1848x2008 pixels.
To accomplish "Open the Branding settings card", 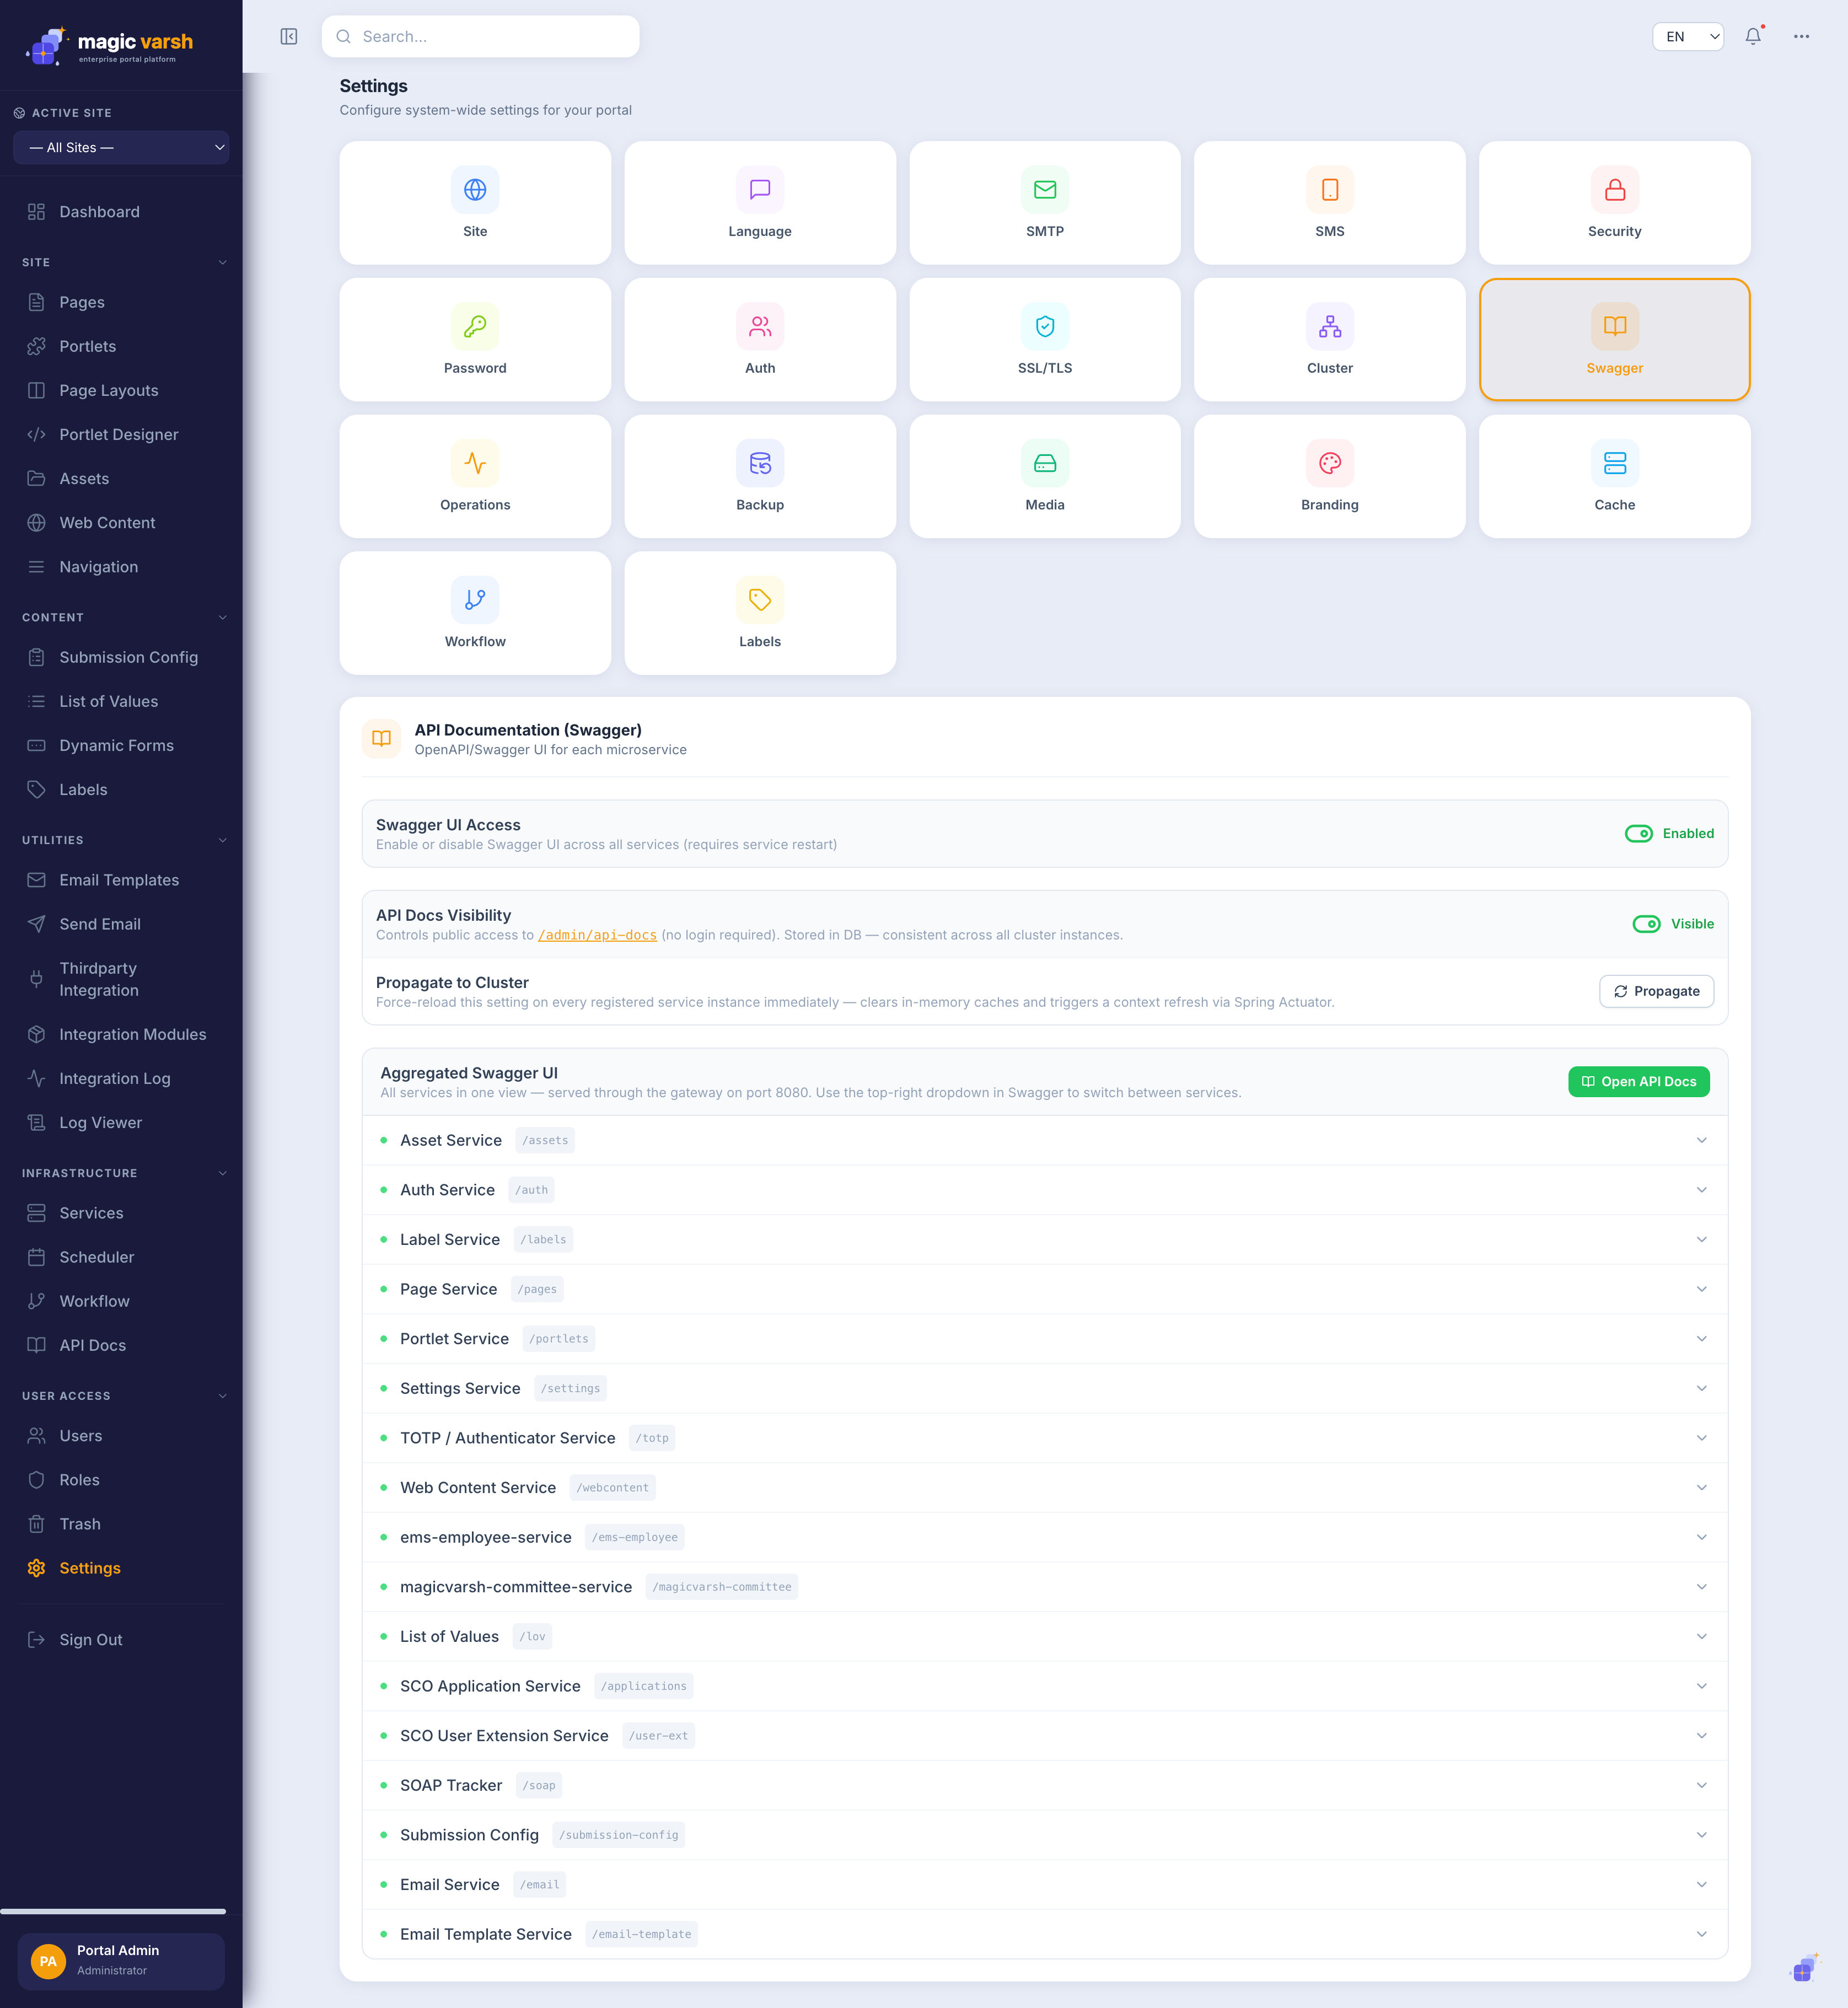I will pyautogui.click(x=1330, y=477).
